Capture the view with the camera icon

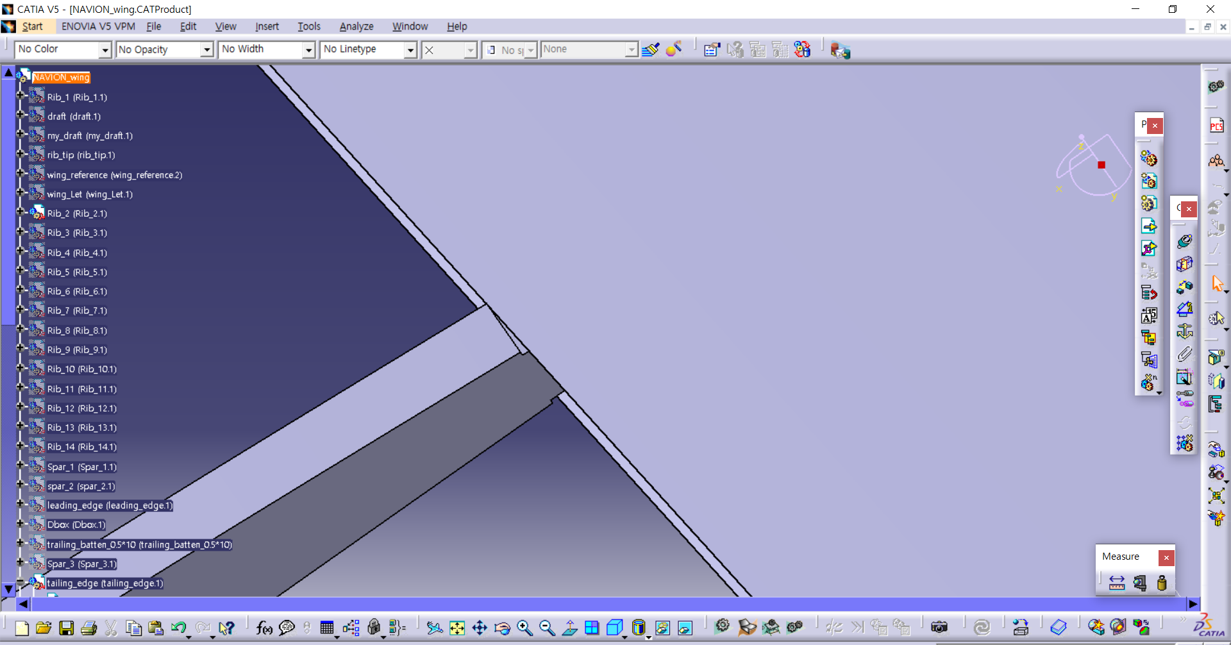(939, 628)
